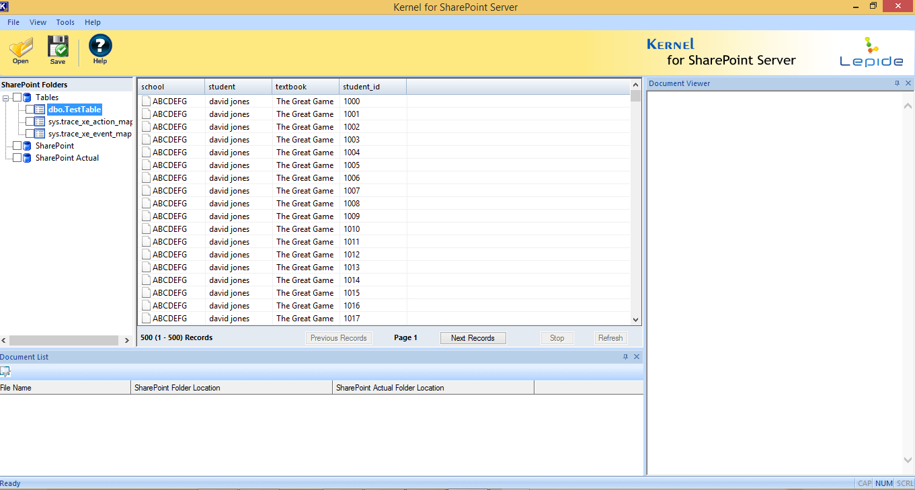
Task: Click records table scrollbar up arrow
Action: [x=636, y=85]
